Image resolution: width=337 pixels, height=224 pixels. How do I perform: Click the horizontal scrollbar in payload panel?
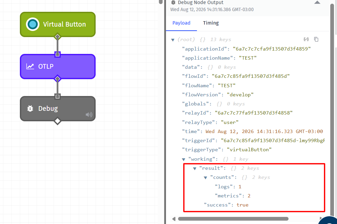click(233, 219)
